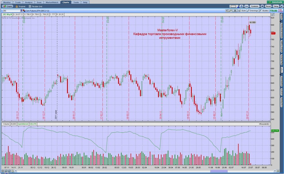Click the horizontal scrollbar right arrow
Screen dimensions: 284x174
pyautogui.click(x=275, y=171)
